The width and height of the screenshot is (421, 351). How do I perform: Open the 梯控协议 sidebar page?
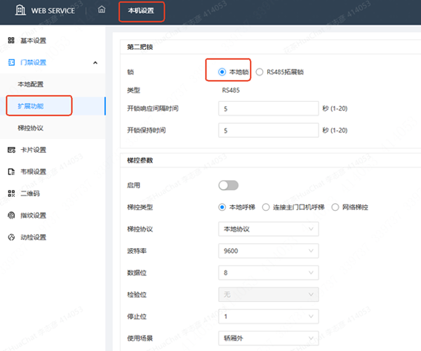click(32, 128)
